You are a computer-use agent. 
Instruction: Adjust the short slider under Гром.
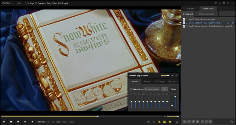click(172, 102)
